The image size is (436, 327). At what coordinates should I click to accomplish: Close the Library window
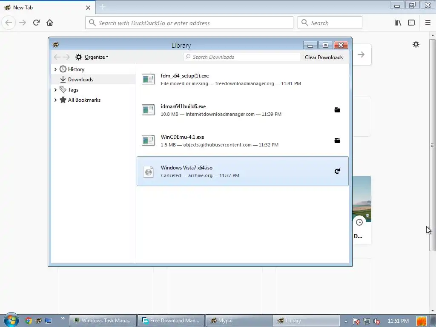[x=341, y=45]
